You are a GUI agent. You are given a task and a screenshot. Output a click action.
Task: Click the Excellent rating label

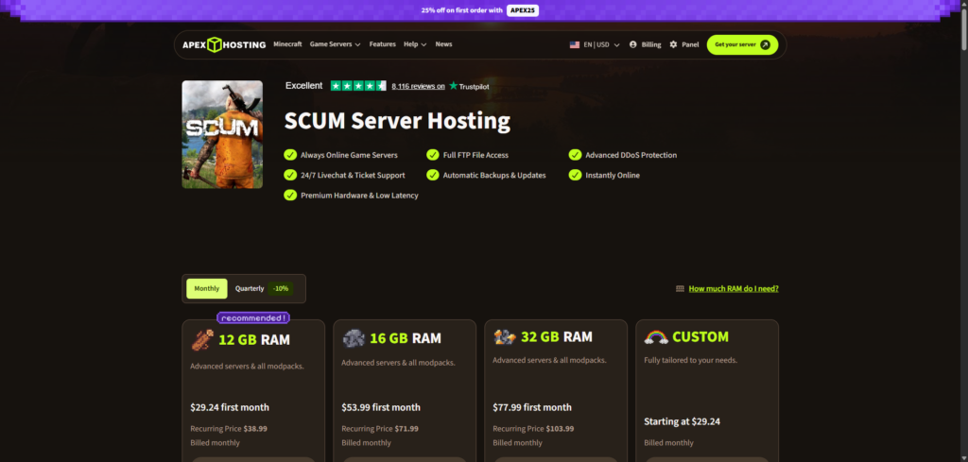click(x=303, y=86)
